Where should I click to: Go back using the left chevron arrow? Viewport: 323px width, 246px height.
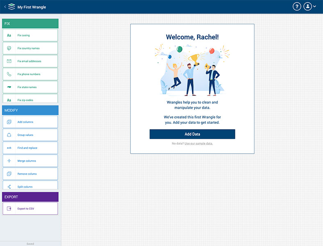[5, 7]
